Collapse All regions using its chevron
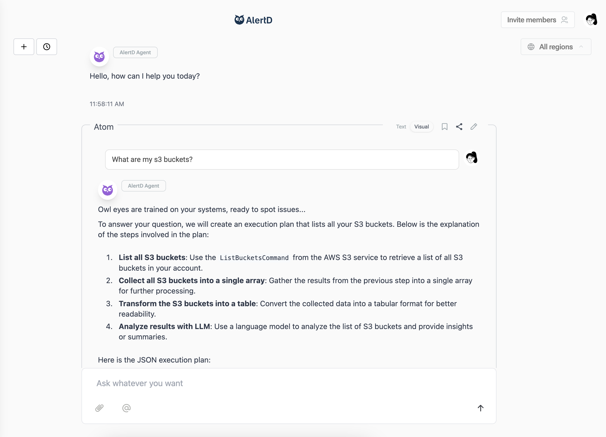The image size is (606, 437). (582, 46)
